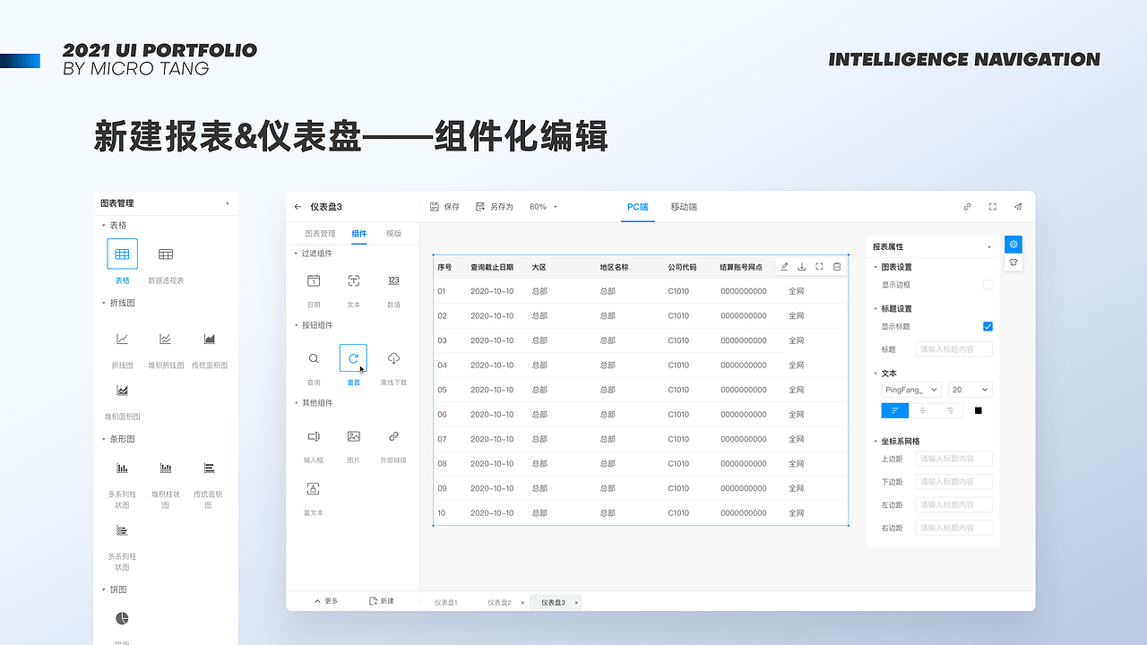Switch to the 移动端 mobile view tab

click(x=683, y=206)
